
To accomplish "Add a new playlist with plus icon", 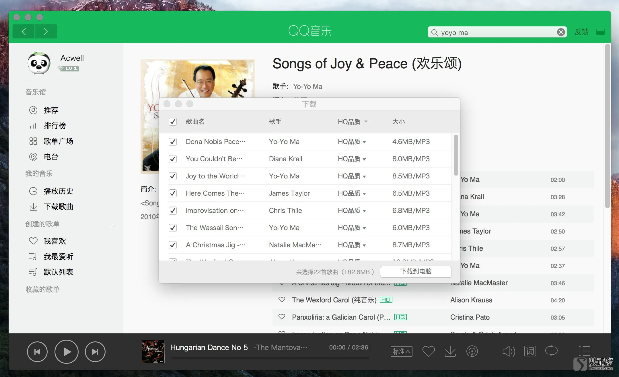I will pos(113,225).
